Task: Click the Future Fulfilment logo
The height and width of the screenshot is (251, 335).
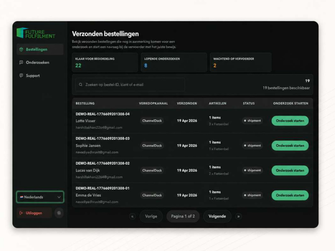Action: click(36, 33)
